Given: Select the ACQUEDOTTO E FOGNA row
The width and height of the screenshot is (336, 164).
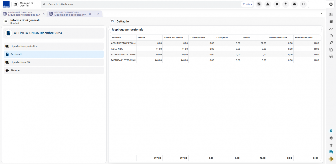Looking at the screenshot, I should (x=215, y=43).
